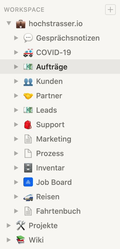Click the briefcase icon for hochstrasser.io
This screenshot has height=249, width=120.
[21, 24]
